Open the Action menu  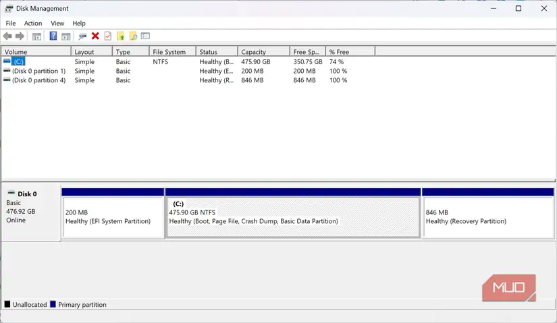[x=33, y=24]
